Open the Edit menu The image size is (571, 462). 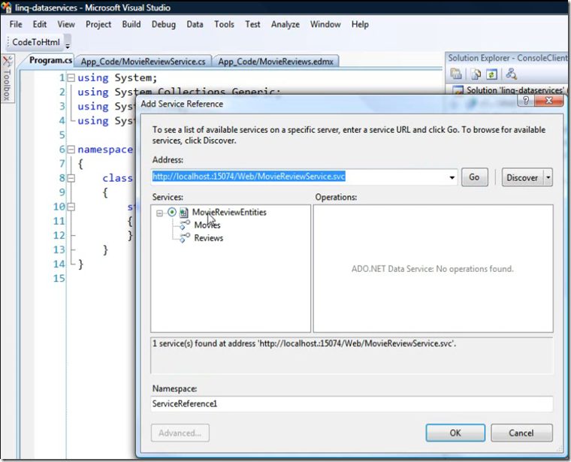(x=39, y=24)
